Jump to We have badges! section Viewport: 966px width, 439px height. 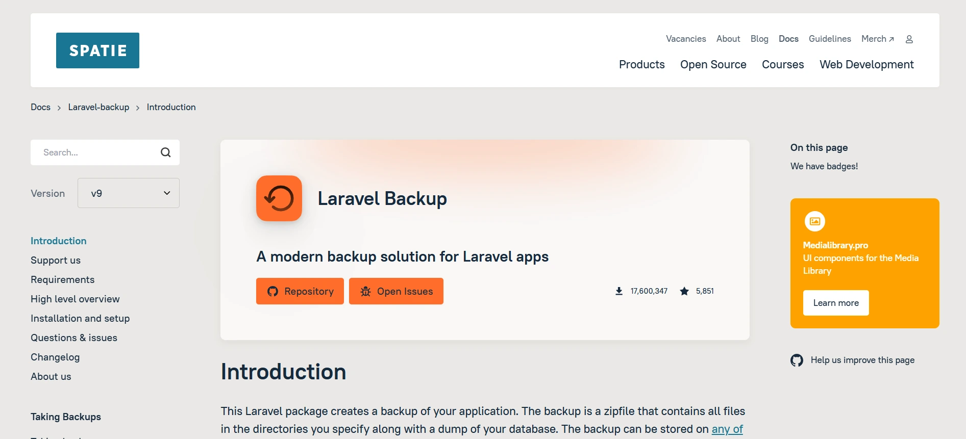click(x=824, y=166)
